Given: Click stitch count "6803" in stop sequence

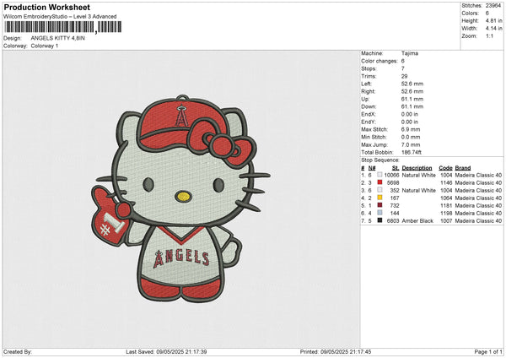Looking at the screenshot, I should 393,221.
